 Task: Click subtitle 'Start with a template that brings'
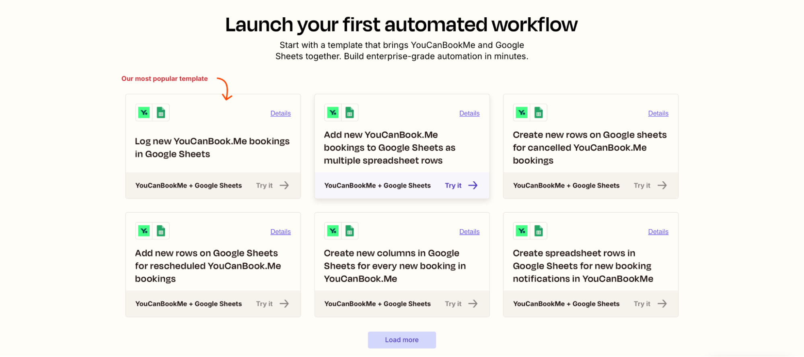[402, 51]
